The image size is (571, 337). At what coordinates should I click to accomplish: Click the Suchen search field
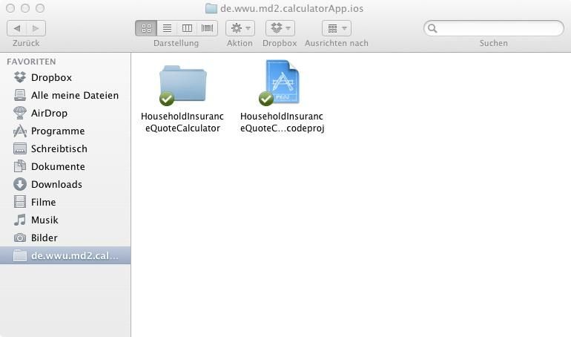click(494, 28)
